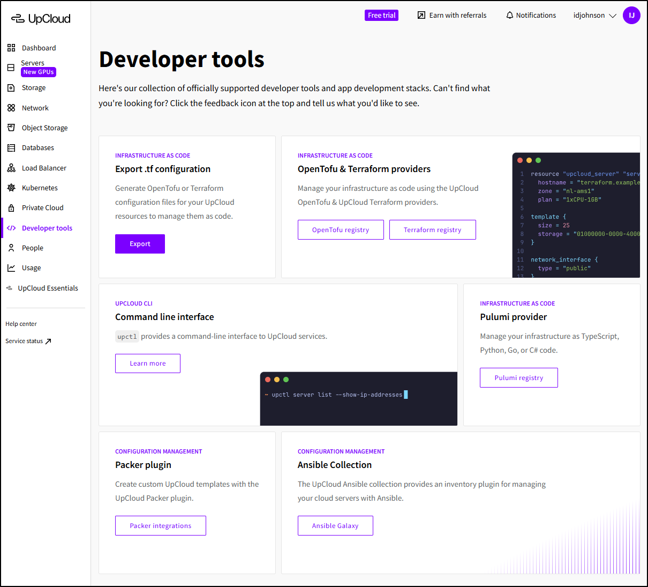
Task: Click the Terraform registry button
Action: point(432,230)
